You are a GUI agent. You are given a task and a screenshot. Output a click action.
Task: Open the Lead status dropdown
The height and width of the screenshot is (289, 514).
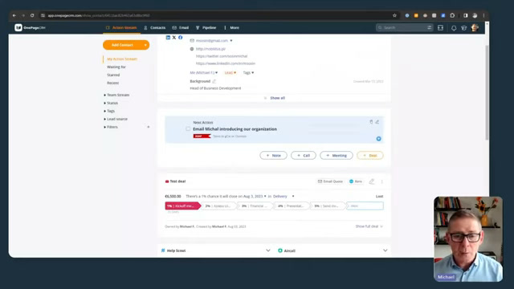pos(230,73)
